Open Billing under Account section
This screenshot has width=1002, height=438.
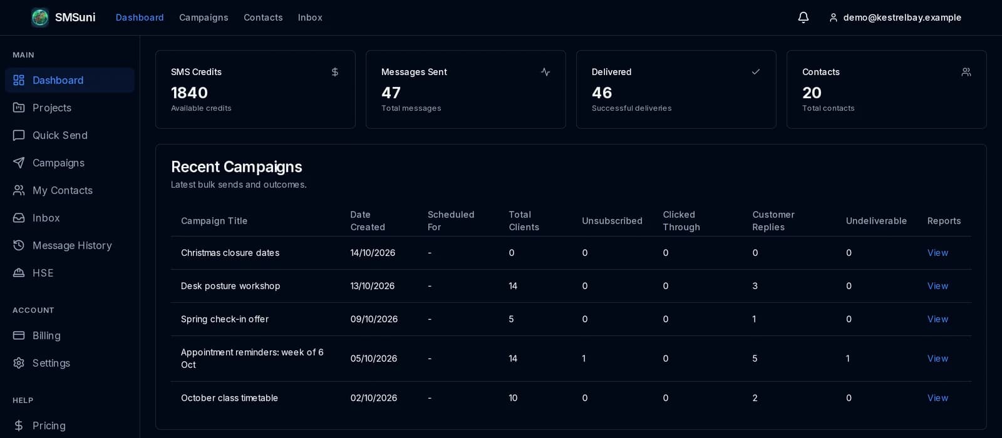pos(70,335)
